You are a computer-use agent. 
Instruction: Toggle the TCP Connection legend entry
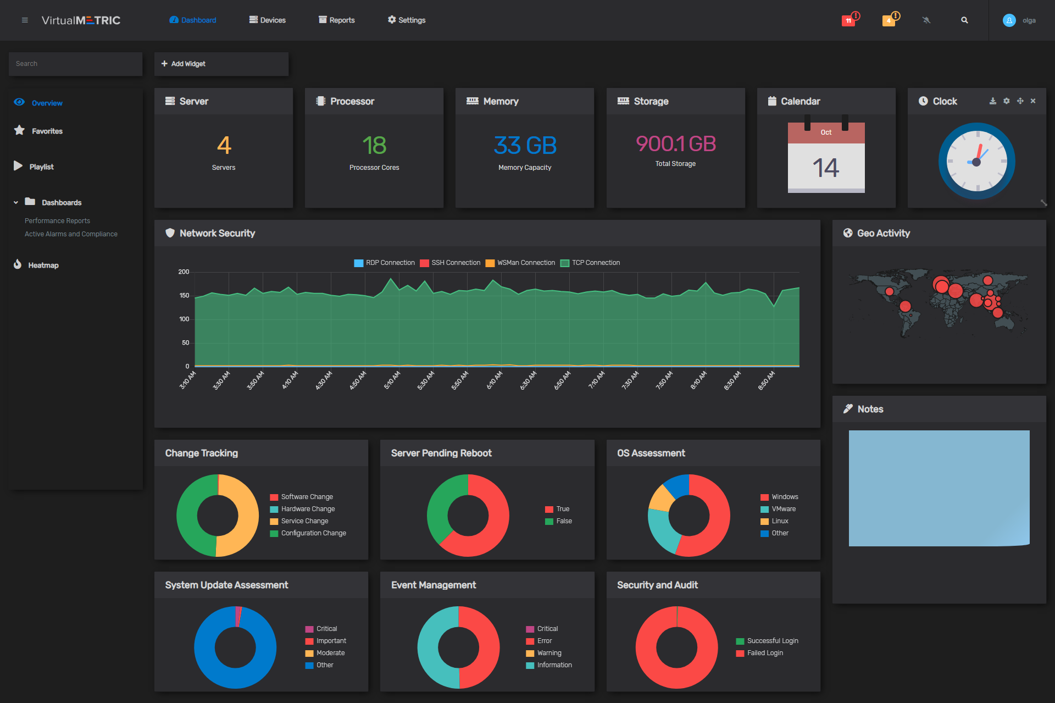(x=591, y=263)
